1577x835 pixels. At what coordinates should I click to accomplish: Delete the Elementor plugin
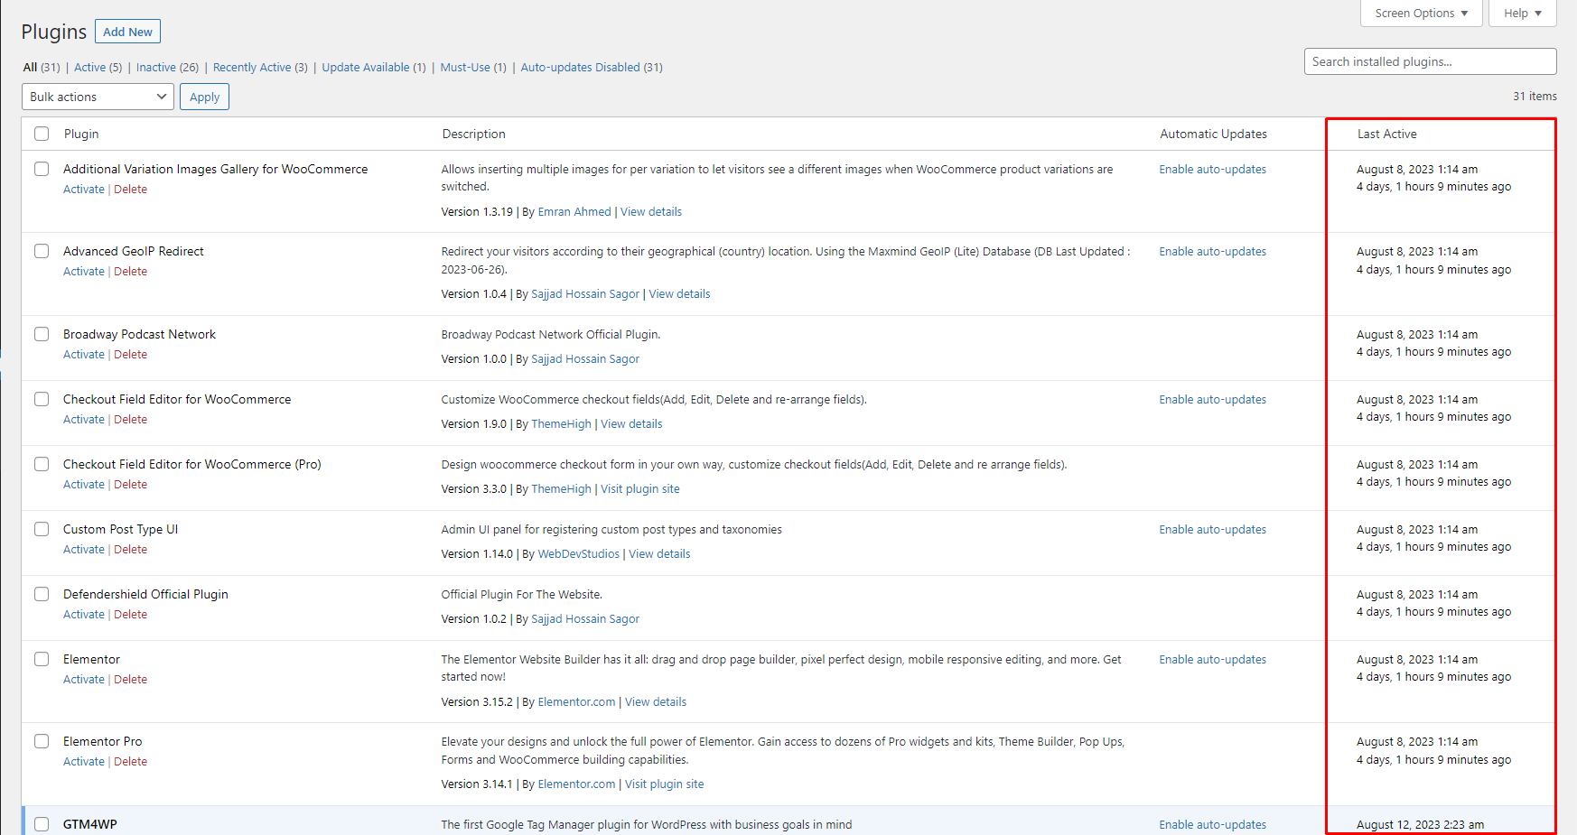coord(130,680)
